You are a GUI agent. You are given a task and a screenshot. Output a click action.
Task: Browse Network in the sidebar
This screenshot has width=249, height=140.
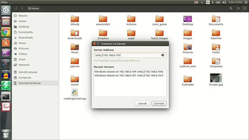(24, 65)
